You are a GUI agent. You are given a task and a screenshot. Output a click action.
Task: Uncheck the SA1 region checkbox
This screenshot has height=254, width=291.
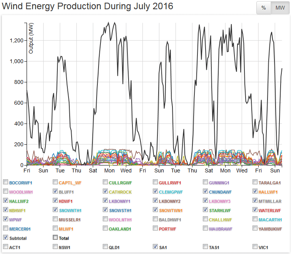pyautogui.click(x=156, y=247)
